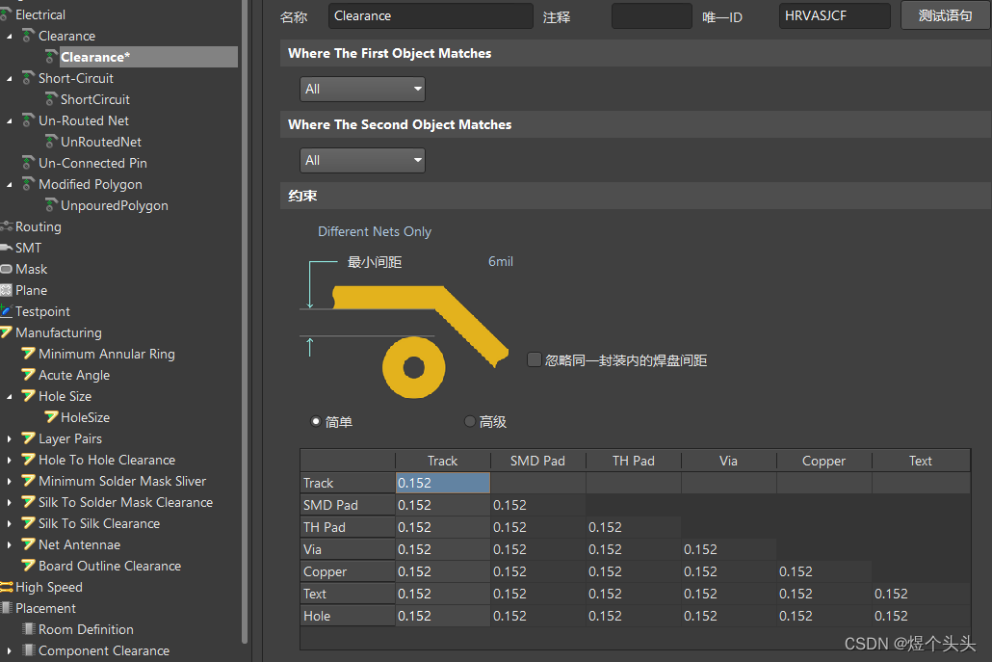Click the Testpoint category icon

[7, 310]
